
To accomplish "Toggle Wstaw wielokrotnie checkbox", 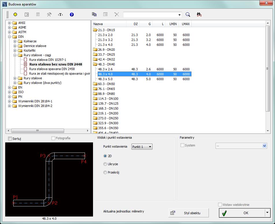I will 220,205.
